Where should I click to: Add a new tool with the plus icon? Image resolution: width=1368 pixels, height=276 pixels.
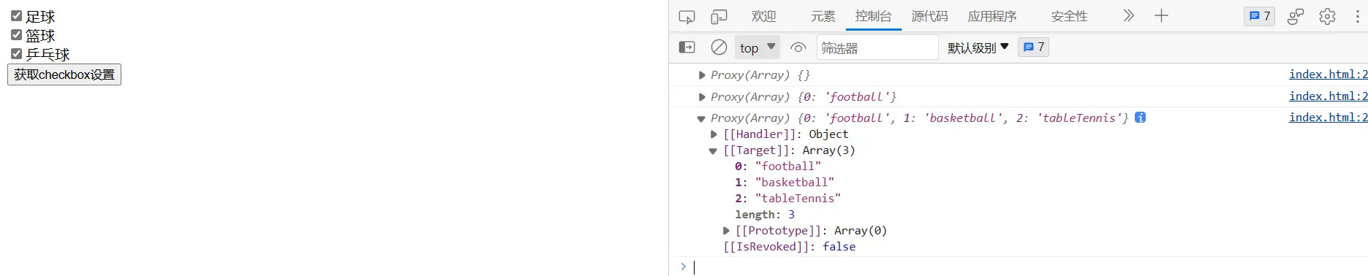pyautogui.click(x=1161, y=15)
